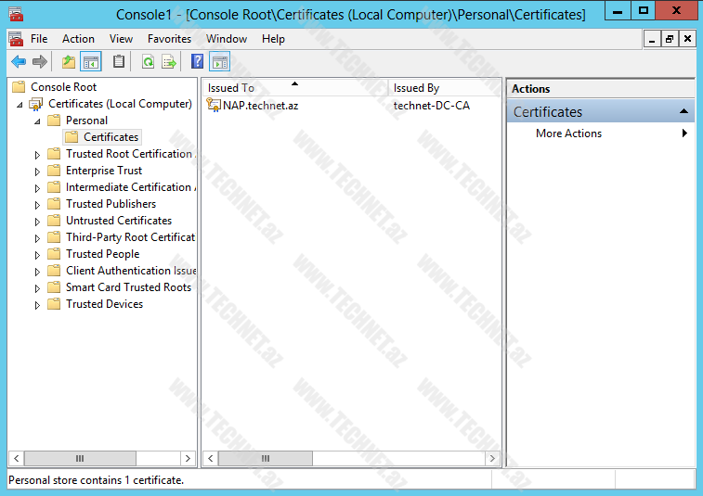The image size is (703, 496).
Task: Sort by the Issued By column header
Action: (x=416, y=88)
